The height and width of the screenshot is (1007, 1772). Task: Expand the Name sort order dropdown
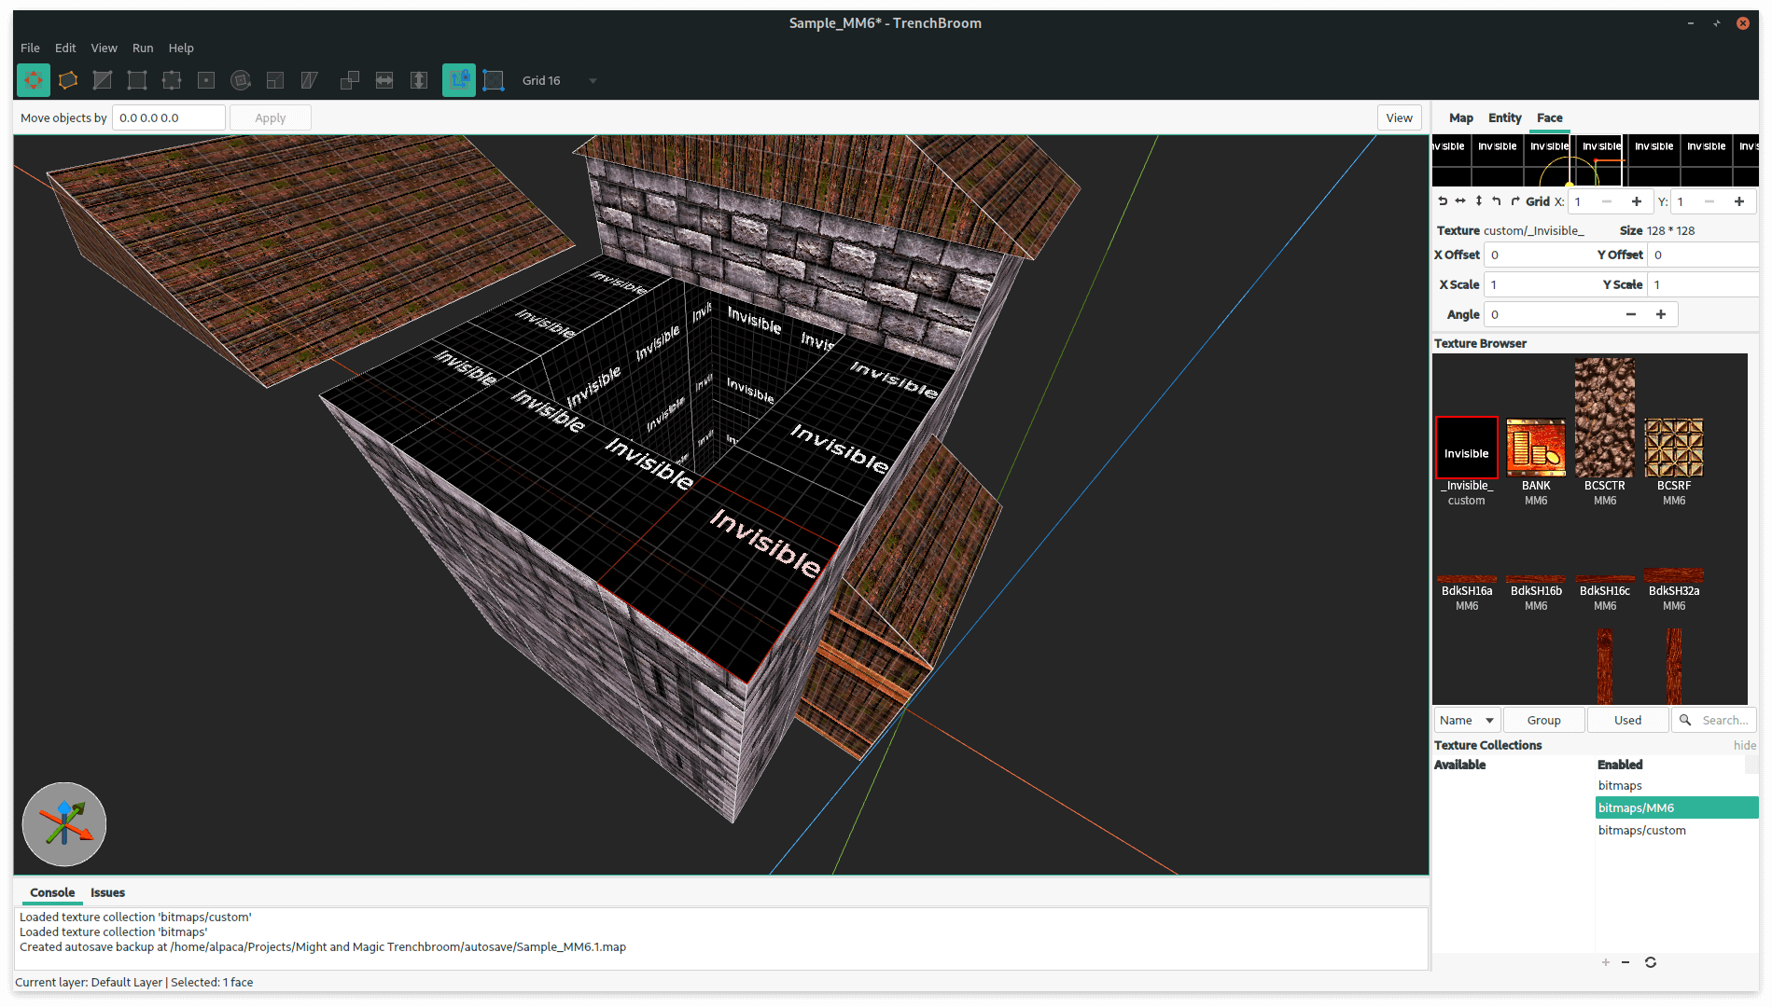[x=1467, y=720]
